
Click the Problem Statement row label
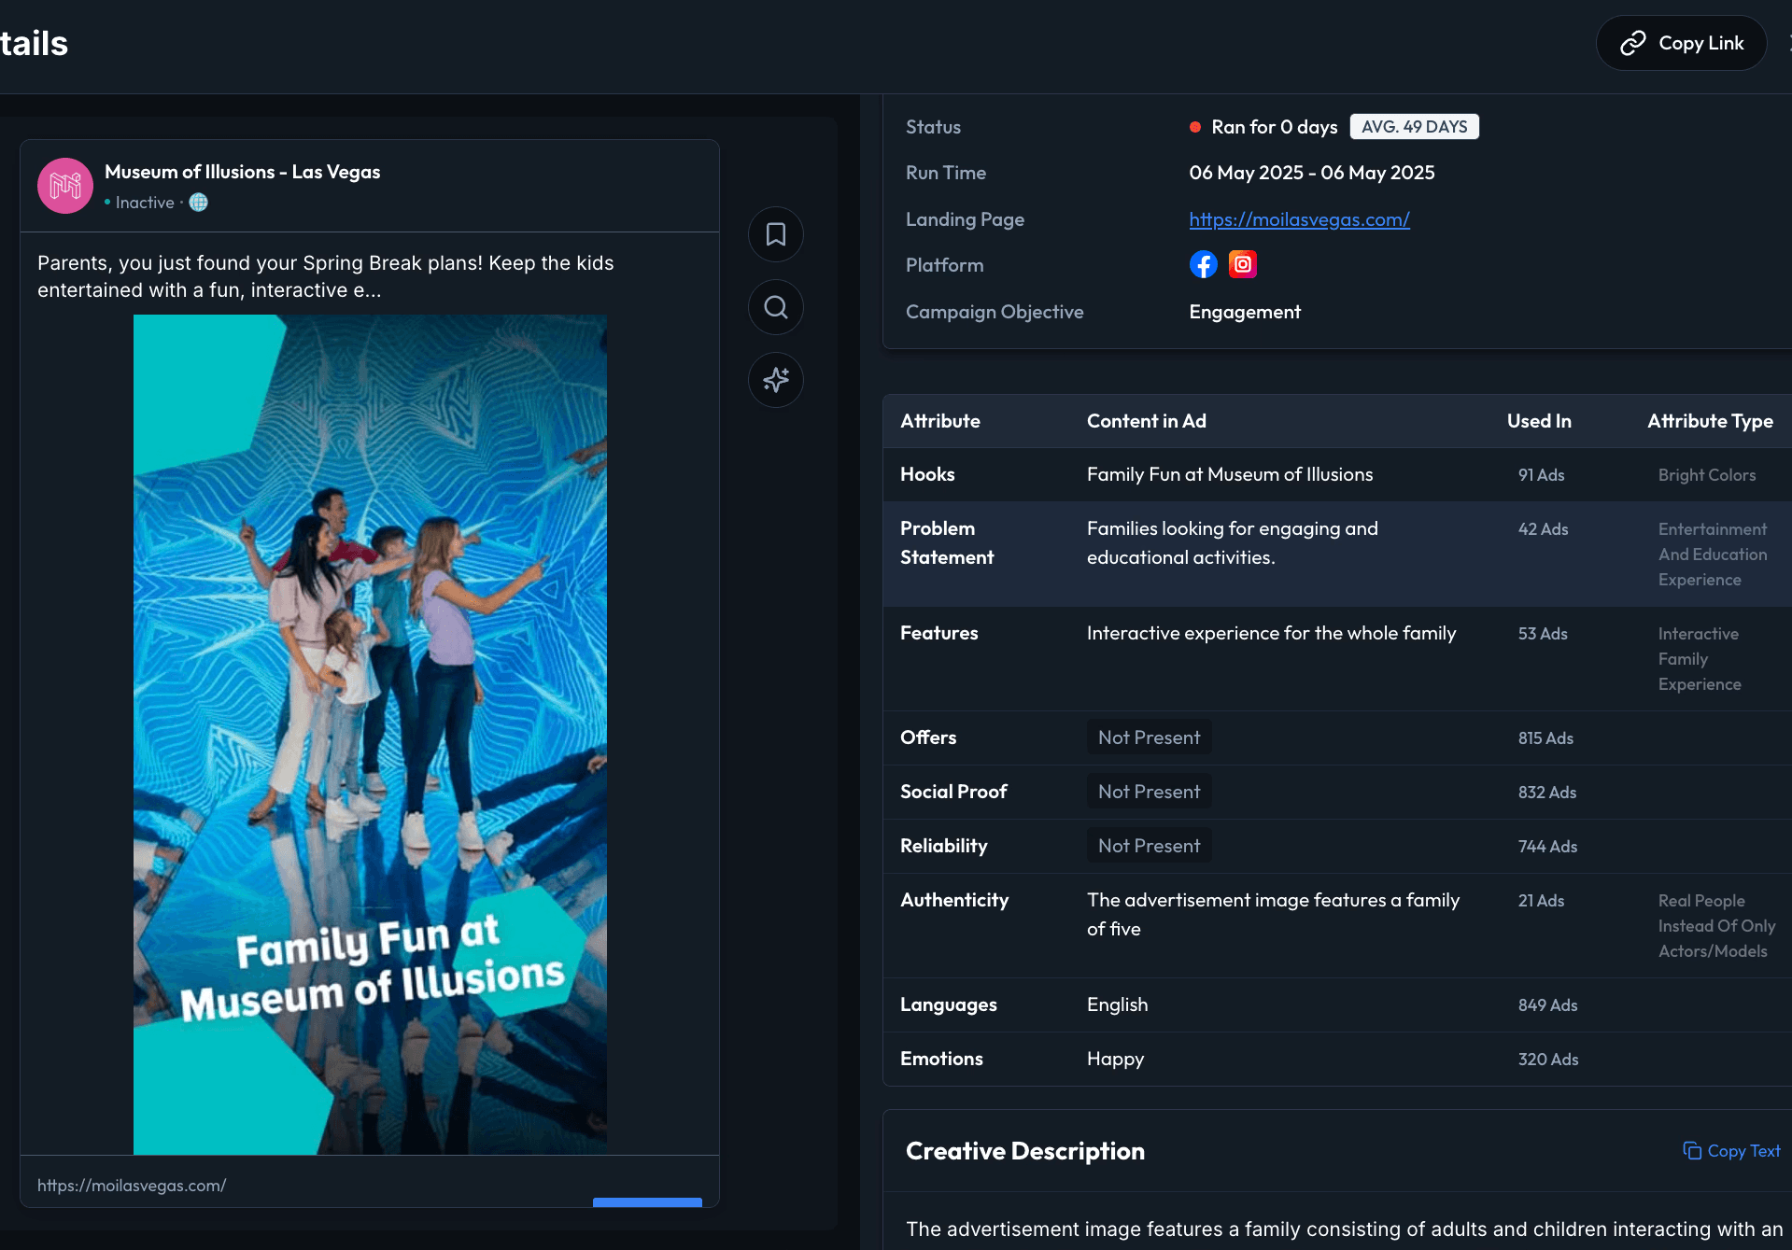click(x=947, y=542)
